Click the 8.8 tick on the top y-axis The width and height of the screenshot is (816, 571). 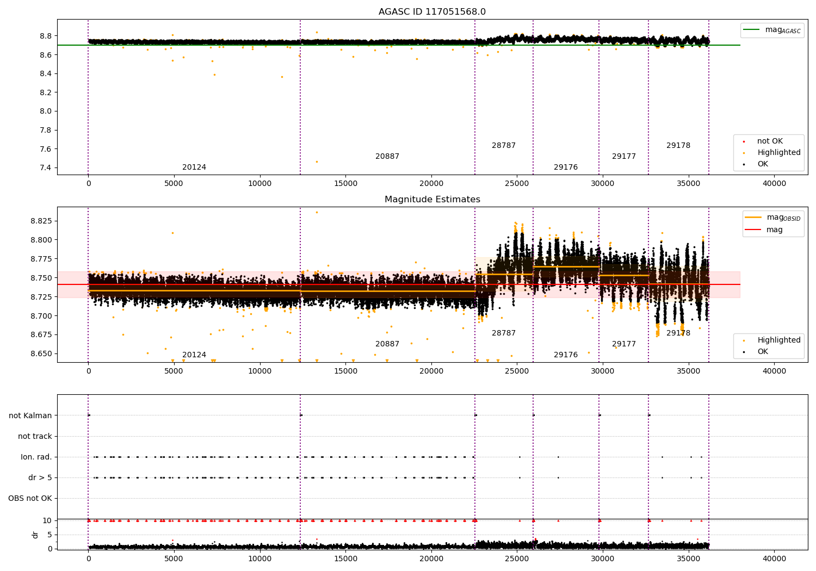(47, 36)
